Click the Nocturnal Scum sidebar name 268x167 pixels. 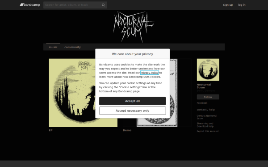204,86
